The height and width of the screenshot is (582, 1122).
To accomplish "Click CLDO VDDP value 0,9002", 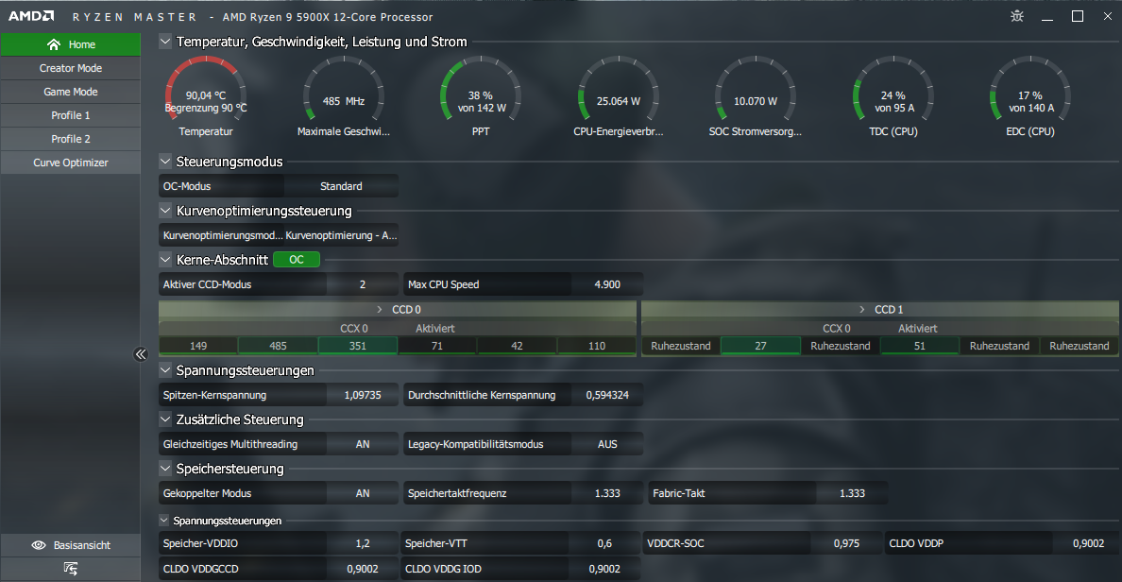I will (1088, 543).
